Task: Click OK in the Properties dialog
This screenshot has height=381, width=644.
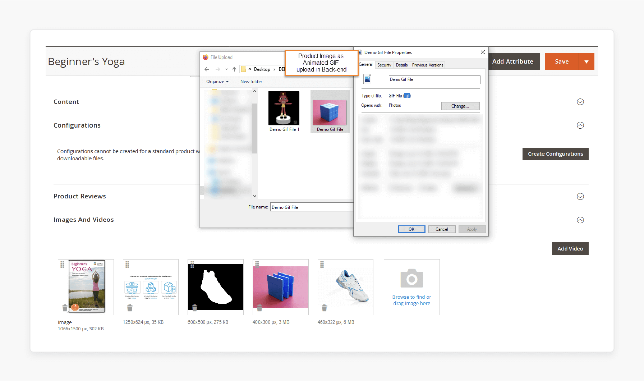Action: [411, 229]
